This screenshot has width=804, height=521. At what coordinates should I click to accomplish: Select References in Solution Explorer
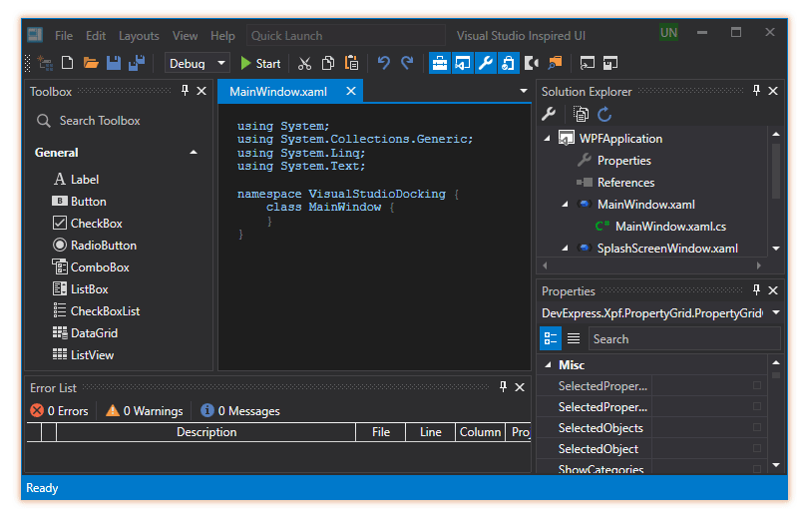(625, 183)
